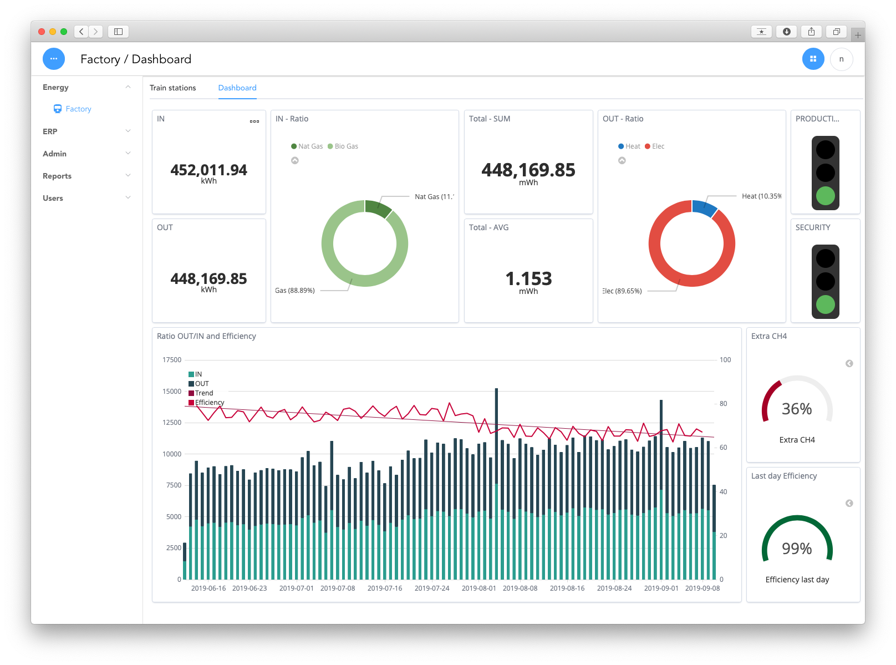
Task: Toggle the Nat Gas legend item
Action: coord(307,146)
